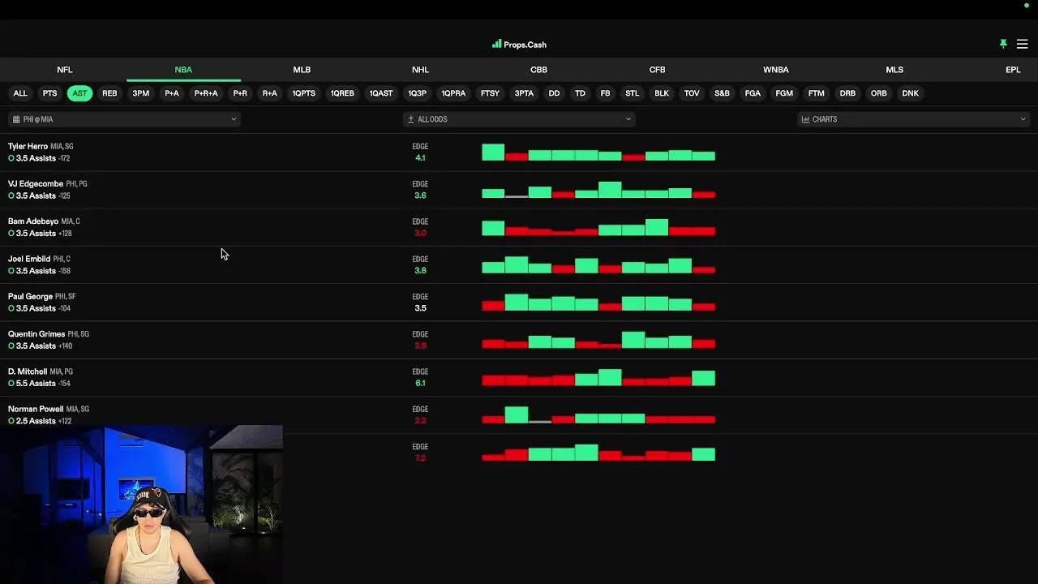Select the 1QPRA filter pill
The height and width of the screenshot is (584, 1038).
pos(453,93)
